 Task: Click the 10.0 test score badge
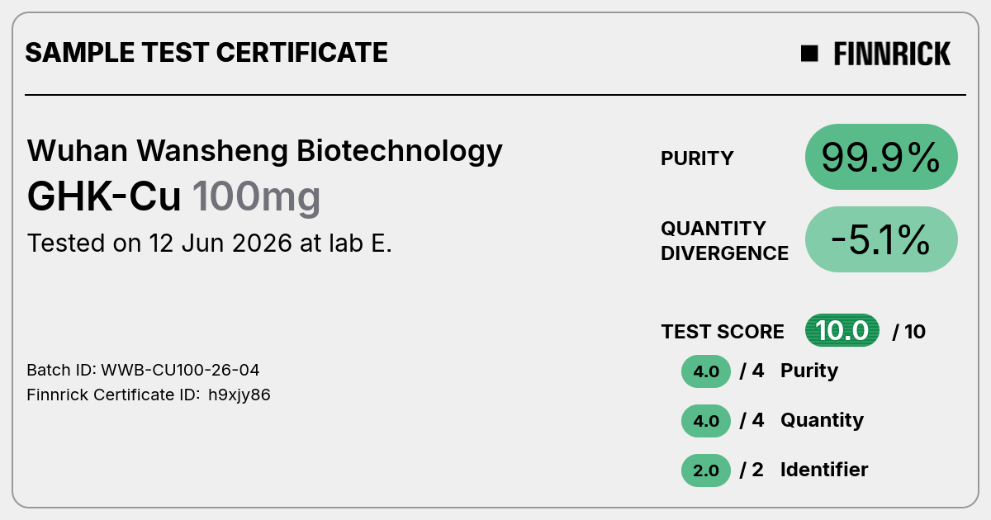842,331
